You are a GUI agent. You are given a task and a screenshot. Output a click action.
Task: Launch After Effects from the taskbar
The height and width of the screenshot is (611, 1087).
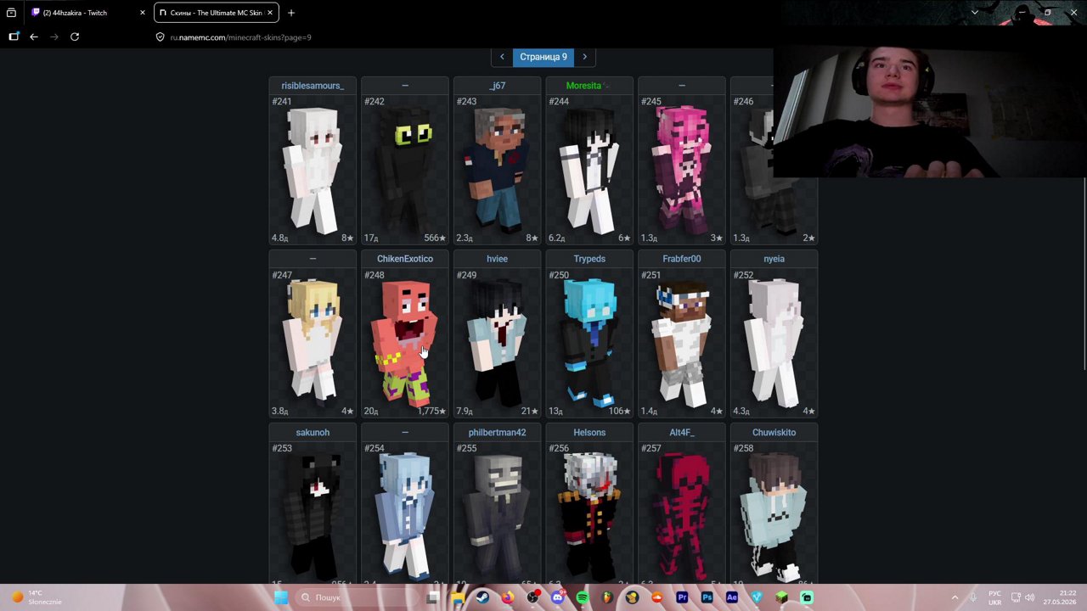pyautogui.click(x=732, y=597)
